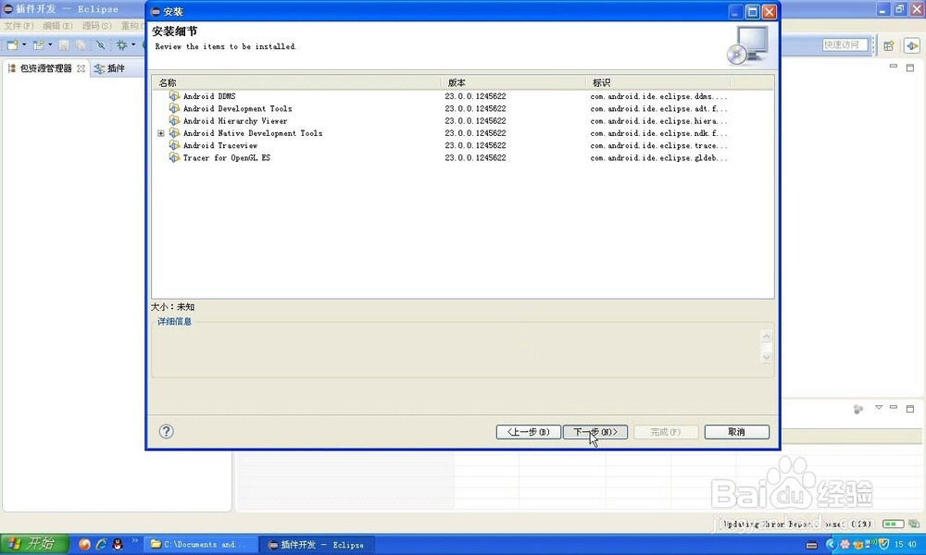Click the security shield tray icon
Viewport: 926px width, 555px height.
(884, 544)
